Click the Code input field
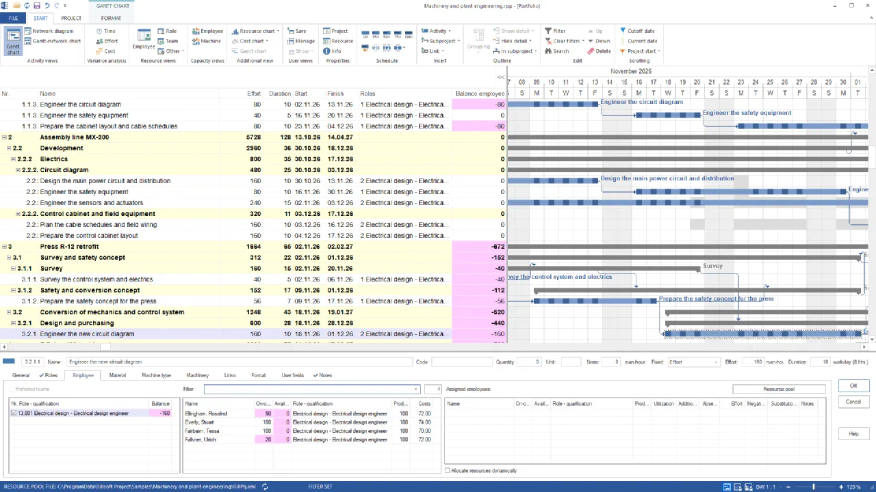The width and height of the screenshot is (876, 492). (x=461, y=362)
